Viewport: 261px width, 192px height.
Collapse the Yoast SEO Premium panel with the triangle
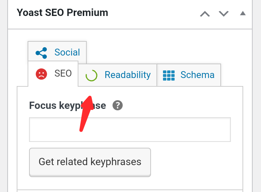click(243, 13)
